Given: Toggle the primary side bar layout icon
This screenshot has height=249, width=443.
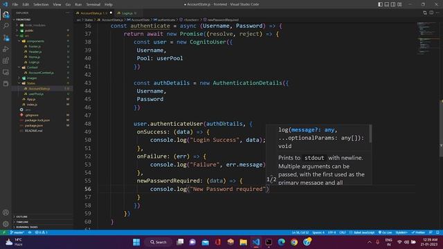Looking at the screenshot, I should coord(380,4).
